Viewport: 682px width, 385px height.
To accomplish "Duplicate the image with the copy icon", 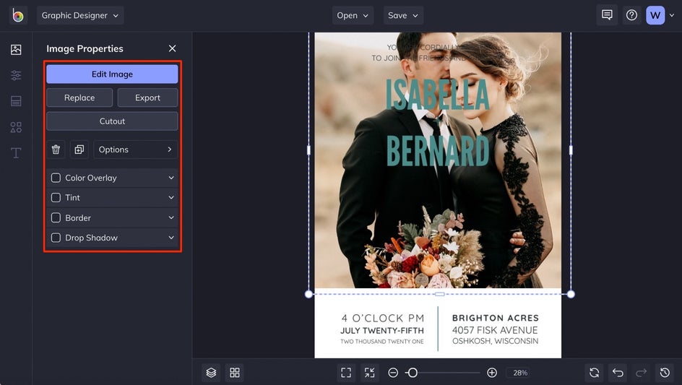I will tap(79, 150).
